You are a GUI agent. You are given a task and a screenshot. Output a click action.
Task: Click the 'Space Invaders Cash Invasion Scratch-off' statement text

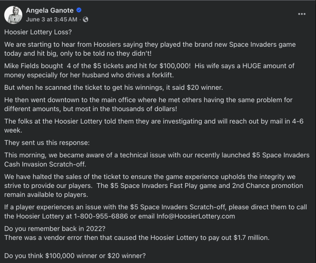pos(157,160)
